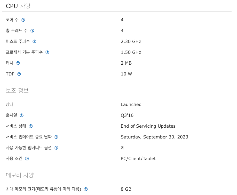Show help for 서비스 상태
Viewport: 237px width, 195px height.
pos(31,126)
